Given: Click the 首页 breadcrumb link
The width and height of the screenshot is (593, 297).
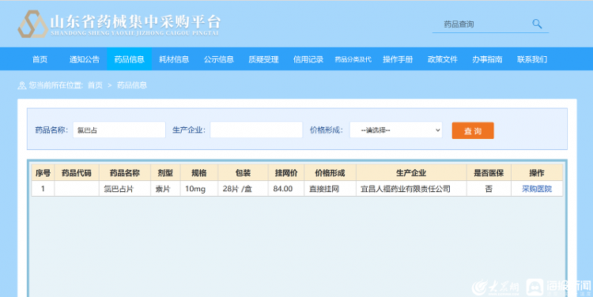Looking at the screenshot, I should [x=95, y=85].
